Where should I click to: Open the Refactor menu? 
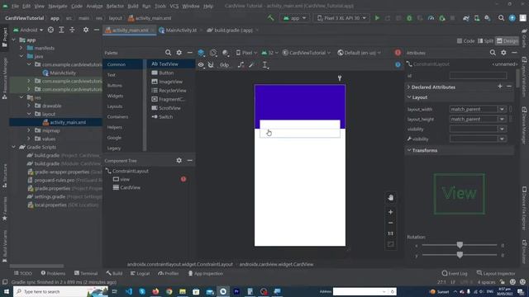115,6
